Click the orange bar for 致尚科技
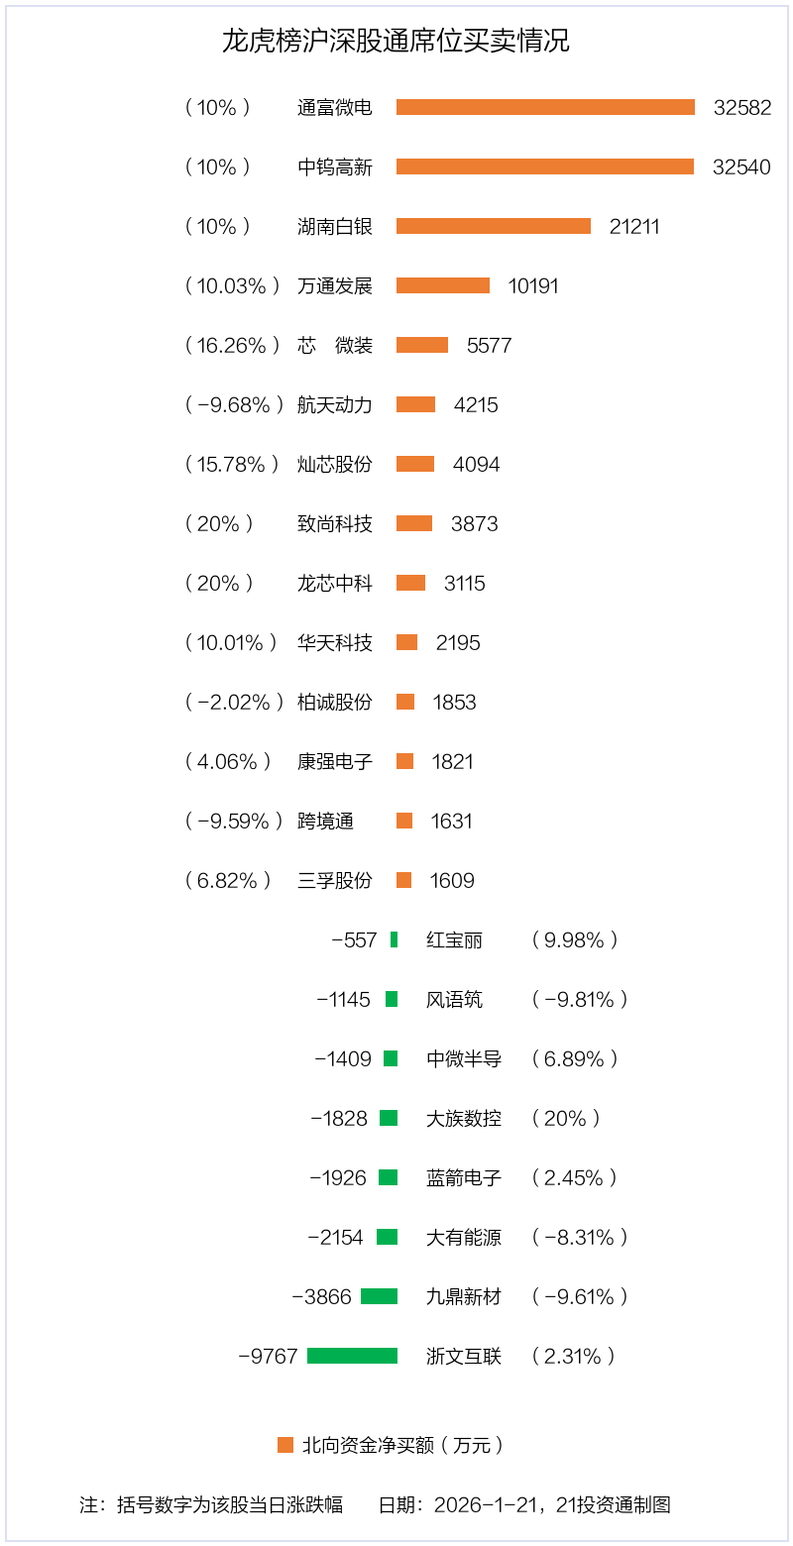 coord(414,523)
